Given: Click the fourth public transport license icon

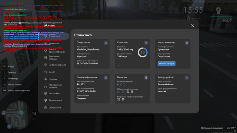Looking at the screenshot, I should (x=132, y=92).
